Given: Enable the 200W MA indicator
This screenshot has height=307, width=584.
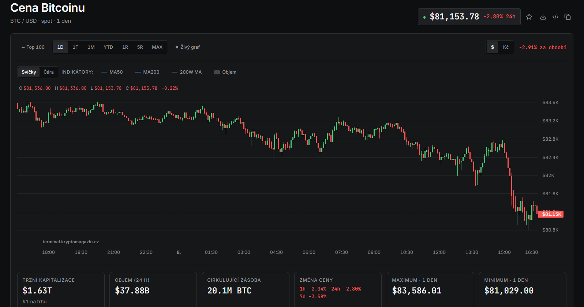Looking at the screenshot, I should pyautogui.click(x=187, y=72).
